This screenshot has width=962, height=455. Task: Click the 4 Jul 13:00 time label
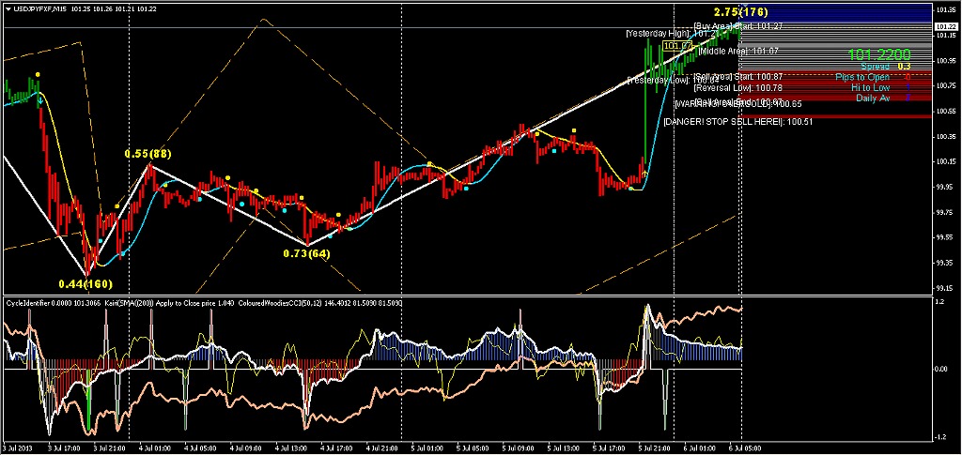click(291, 447)
